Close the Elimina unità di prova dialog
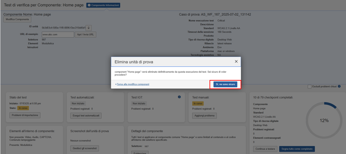The height and width of the screenshot is (154, 346). 236,62
